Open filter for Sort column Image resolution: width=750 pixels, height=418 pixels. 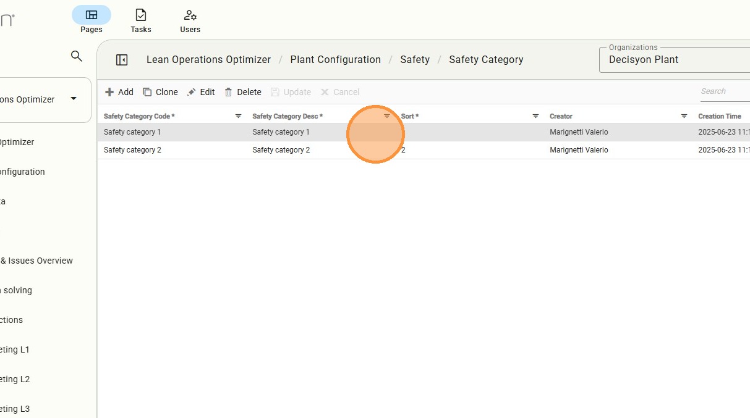[535, 116]
